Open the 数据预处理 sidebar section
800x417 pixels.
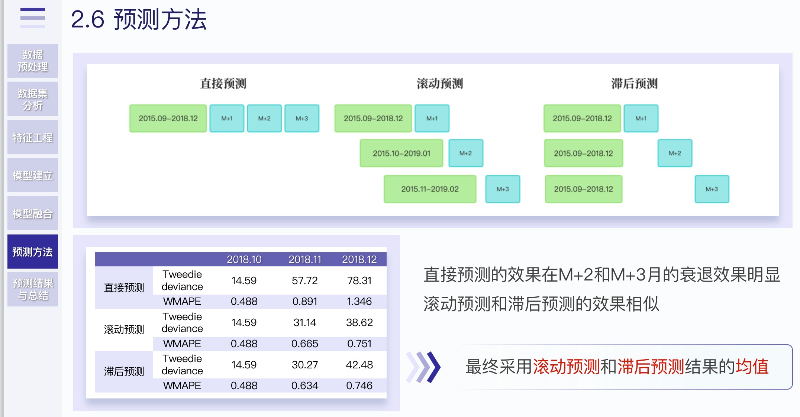click(x=33, y=61)
